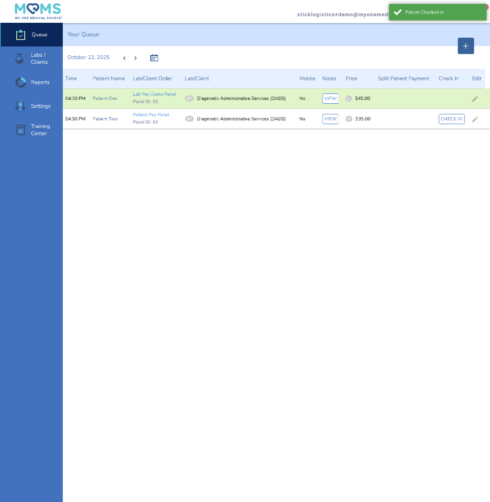This screenshot has height=502, width=490.
Task: View notes for Patient Two
Action: [330, 119]
